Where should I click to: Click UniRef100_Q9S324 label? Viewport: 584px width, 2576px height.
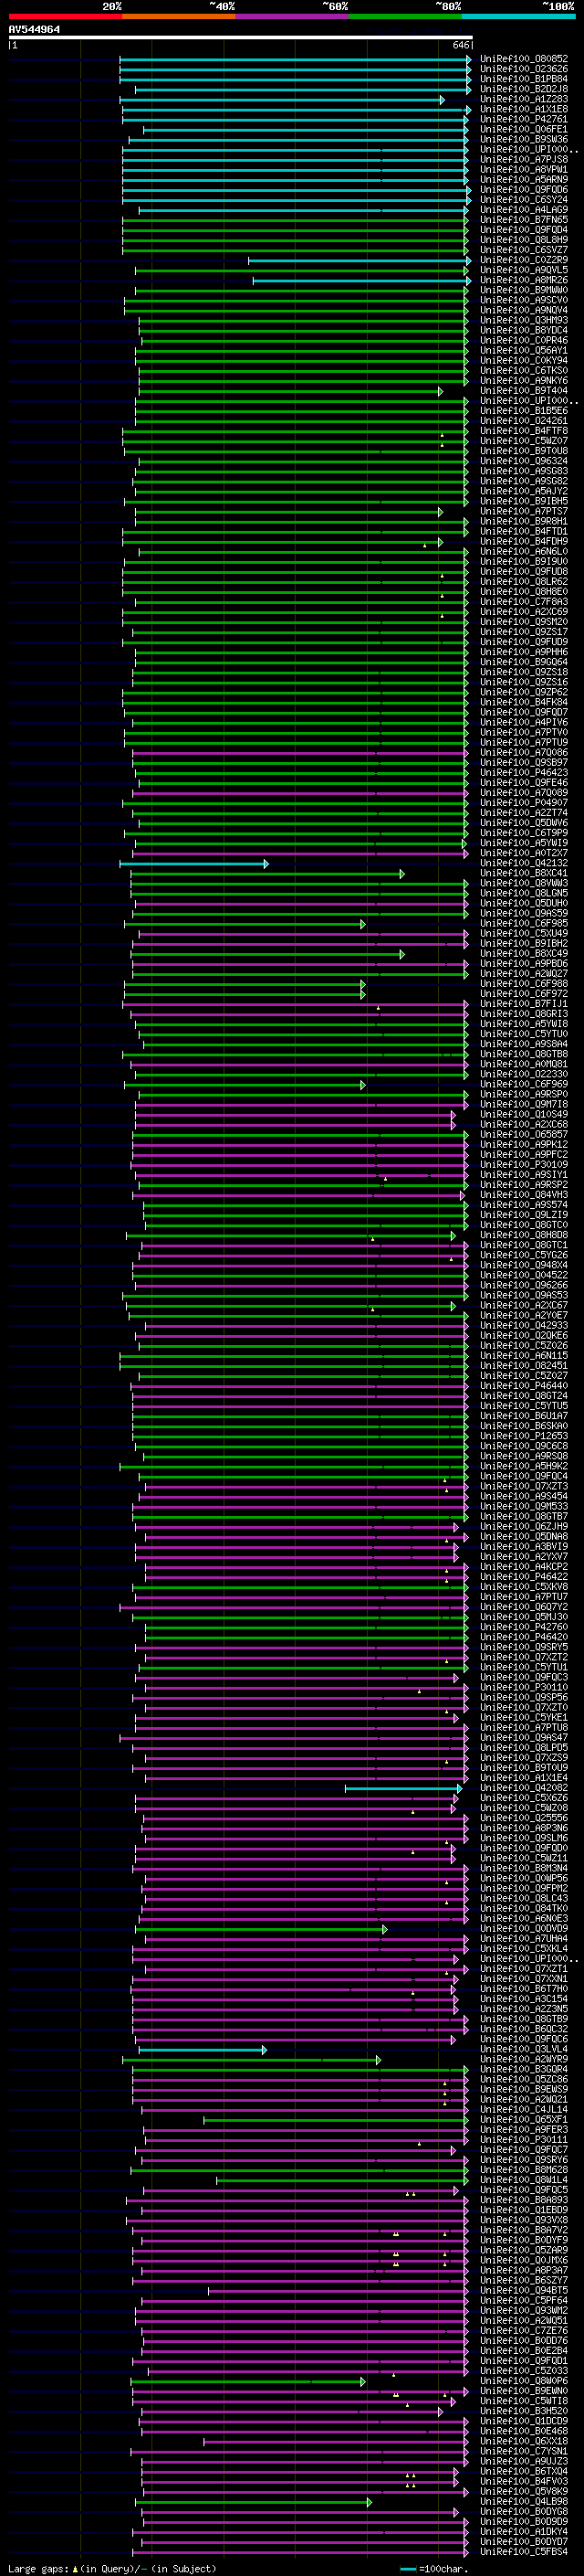[524, 461]
